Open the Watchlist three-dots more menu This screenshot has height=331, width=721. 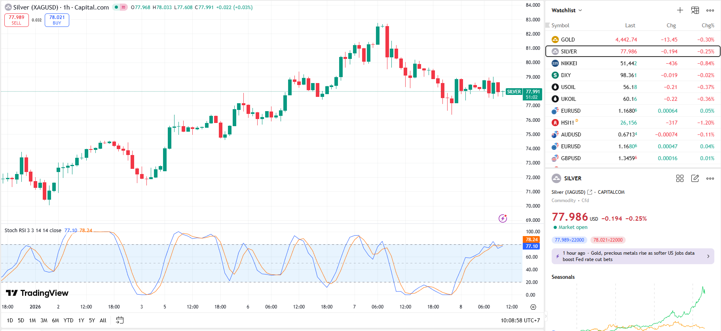point(710,11)
